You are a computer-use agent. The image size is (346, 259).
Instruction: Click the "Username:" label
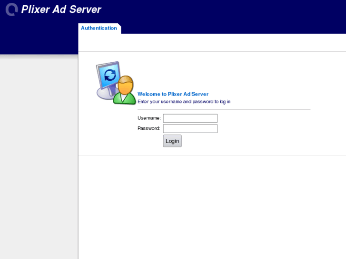coord(149,118)
